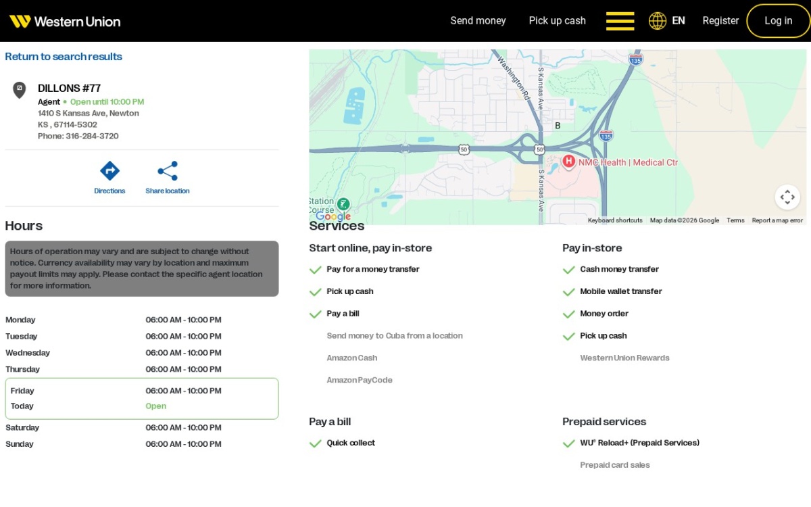Click Report a map error
The width and height of the screenshot is (811, 507).
(x=777, y=220)
